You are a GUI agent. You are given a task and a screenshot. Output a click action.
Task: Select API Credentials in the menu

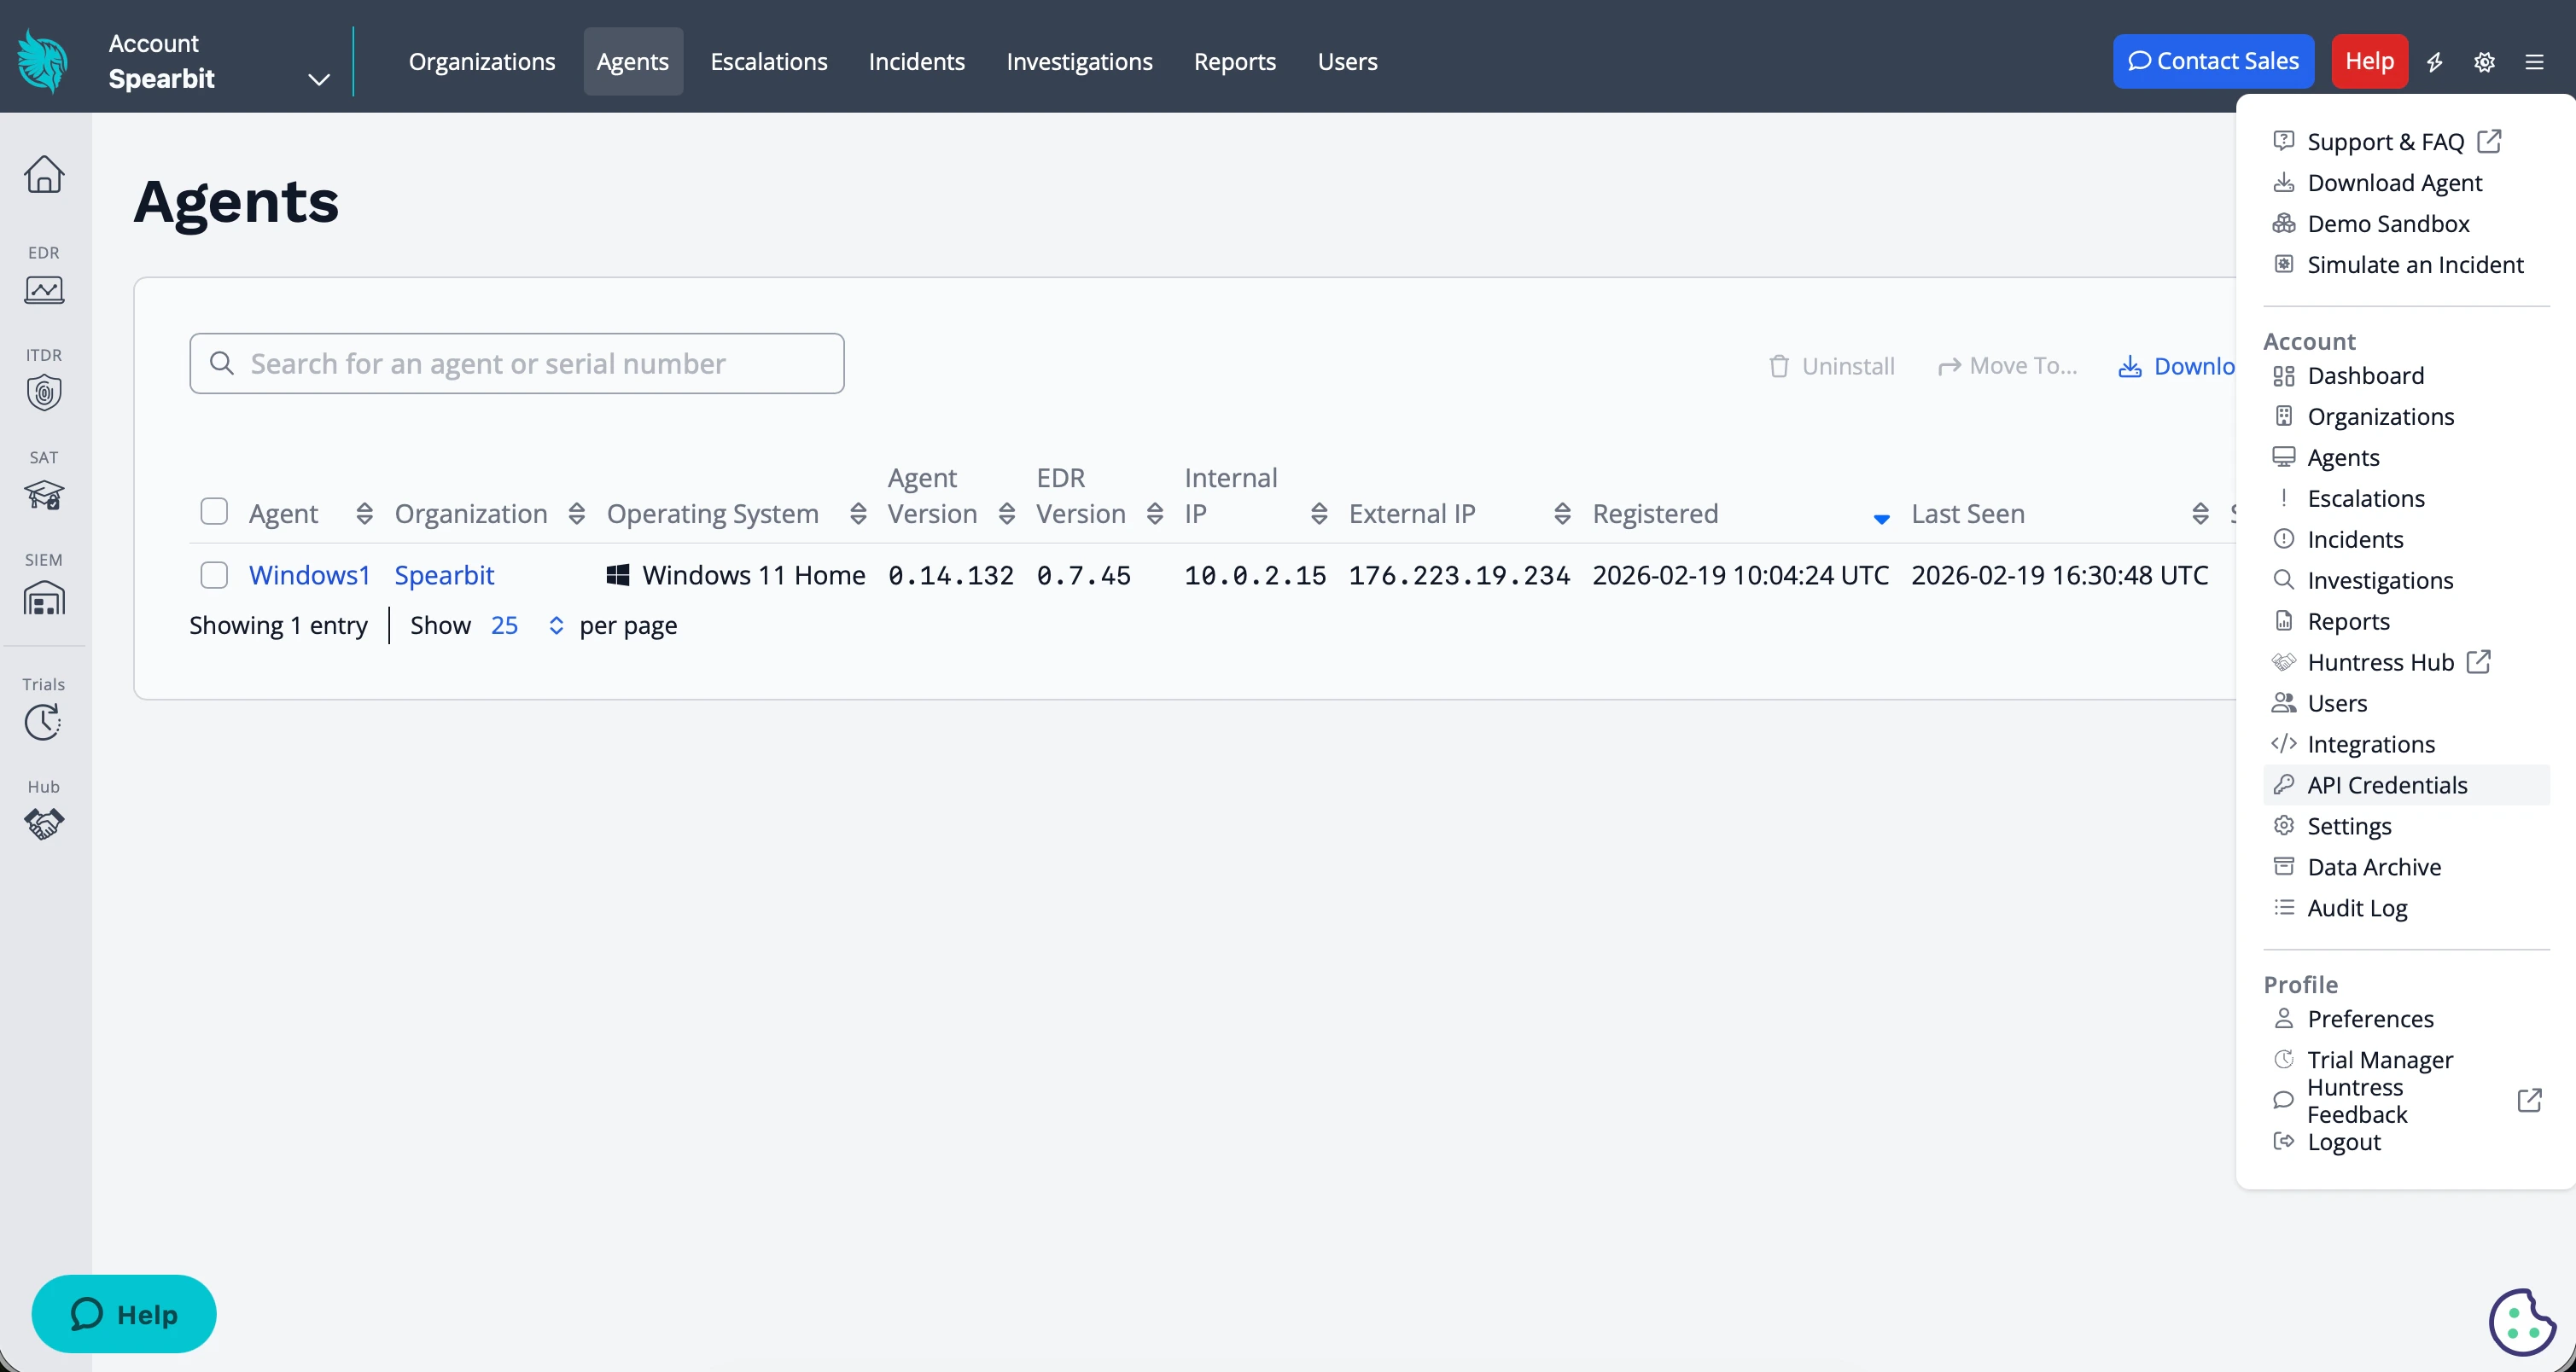pyautogui.click(x=2387, y=786)
